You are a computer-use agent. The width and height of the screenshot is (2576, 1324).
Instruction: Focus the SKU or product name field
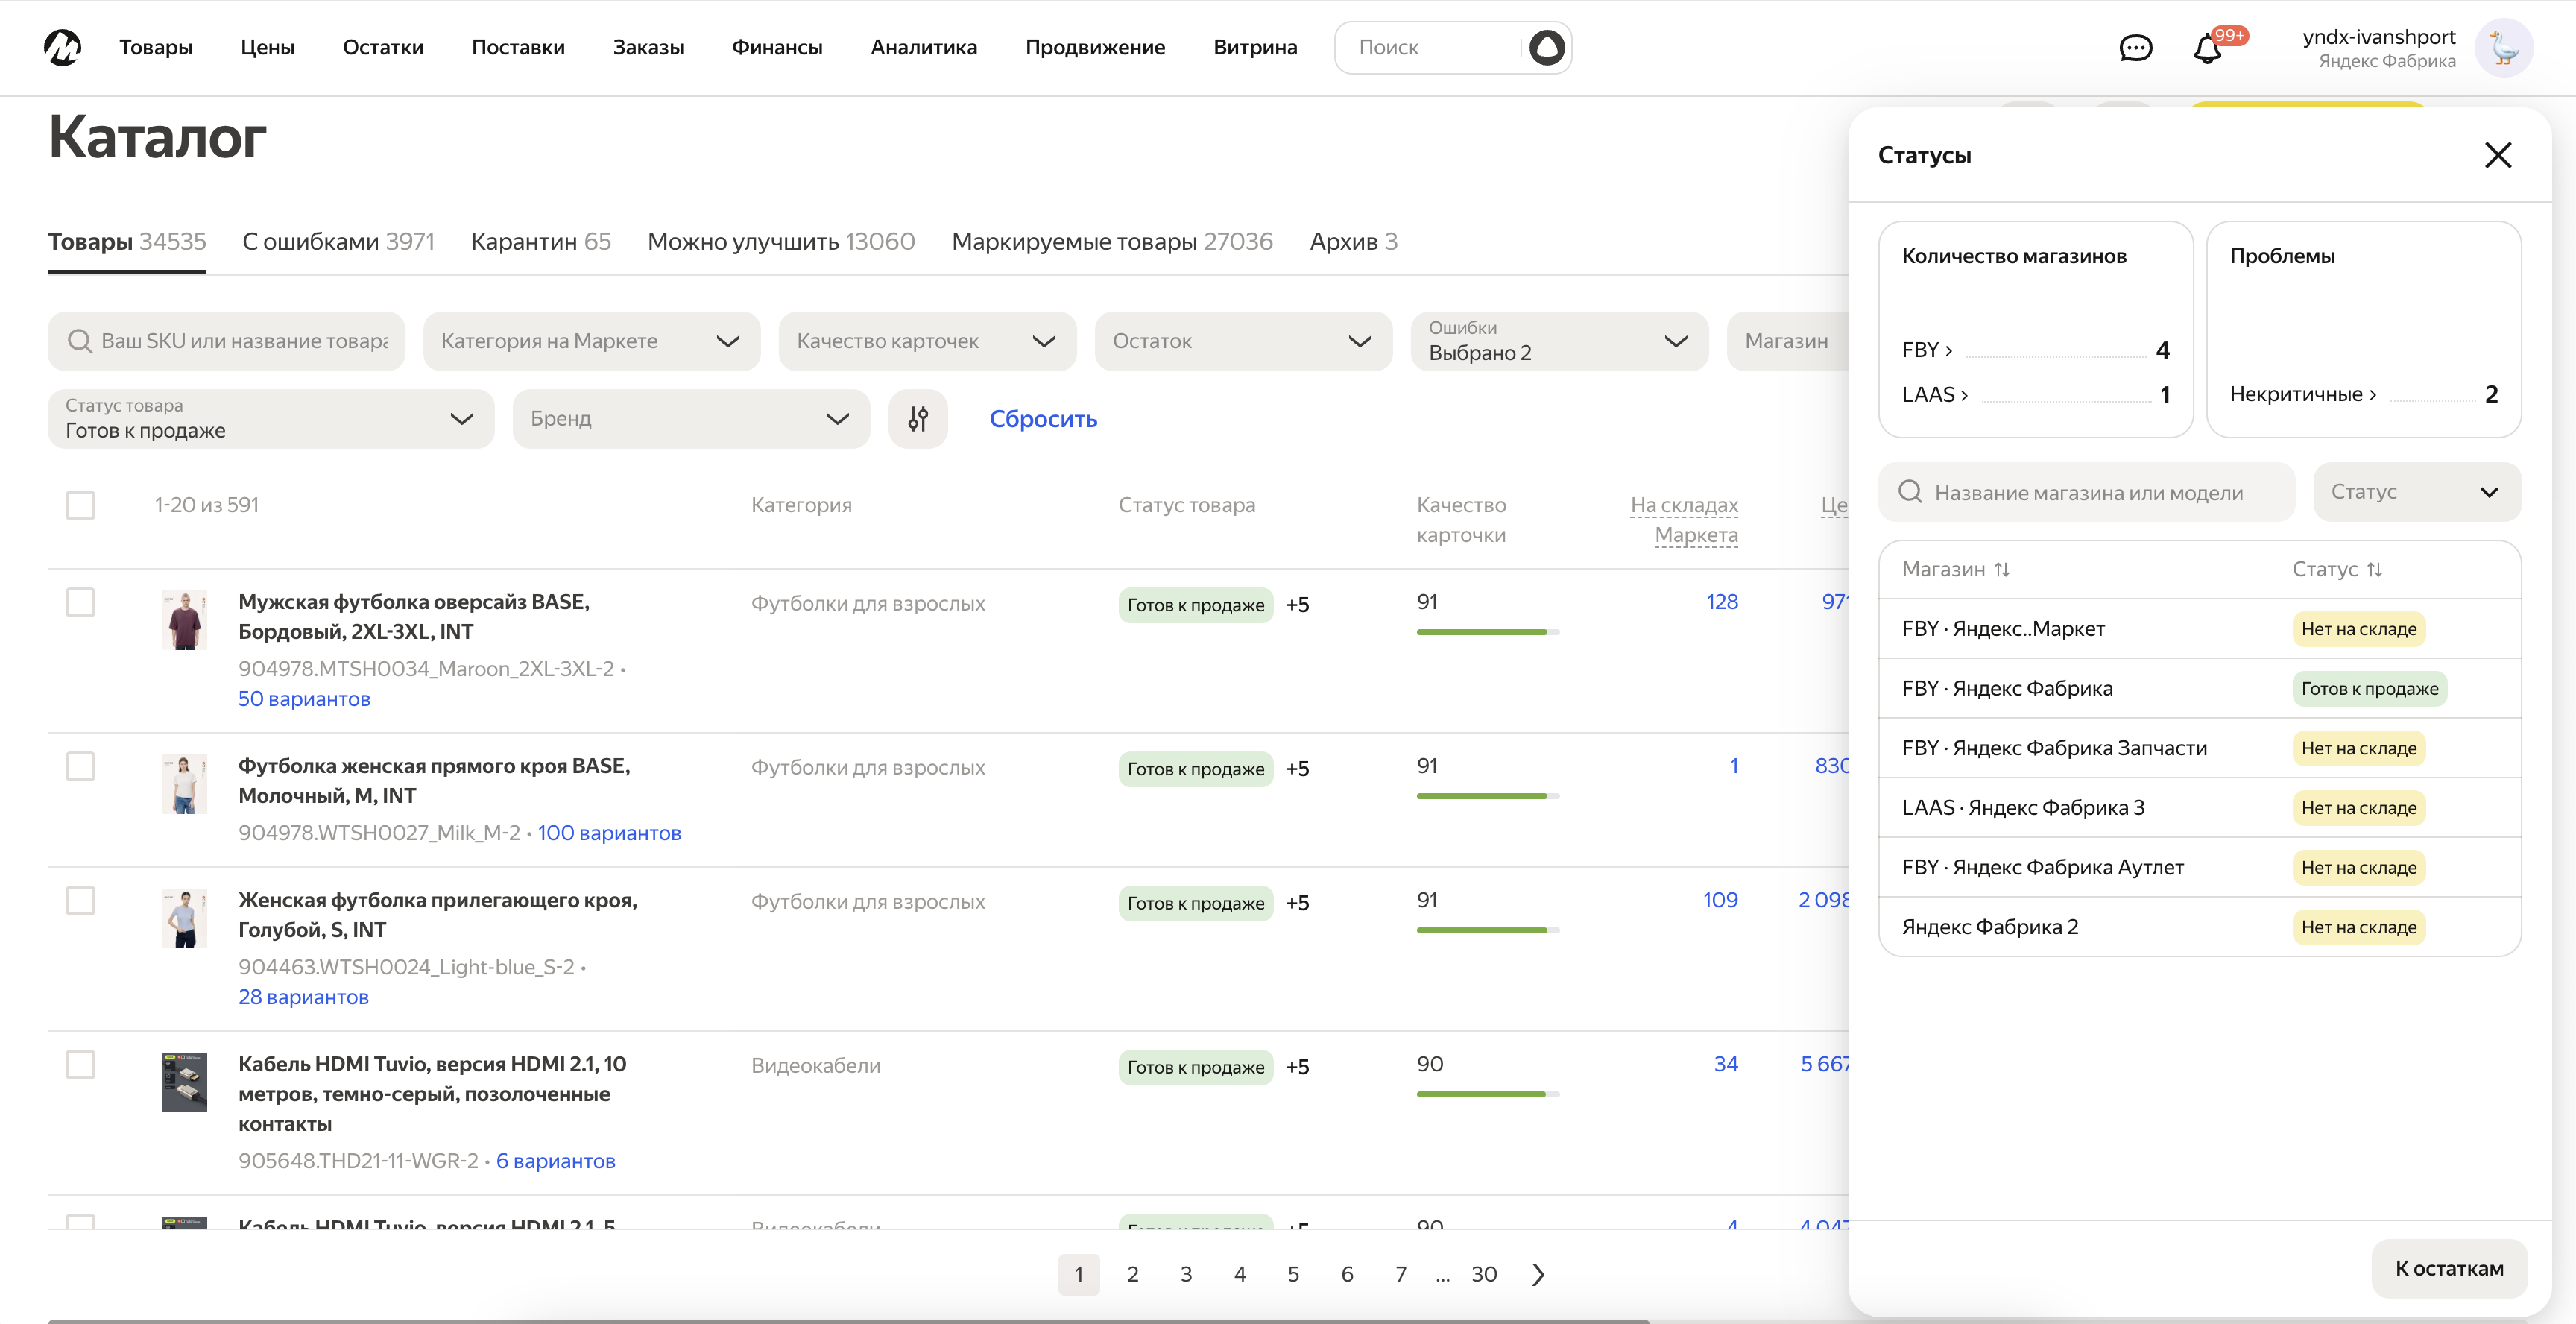tap(226, 341)
